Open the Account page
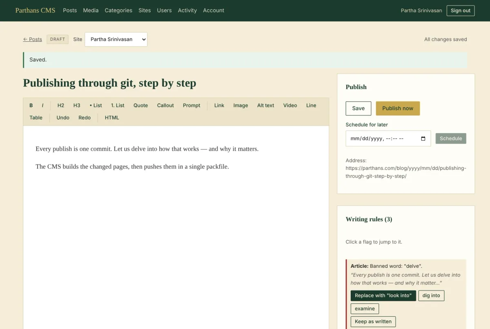This screenshot has height=329, width=490. pos(214,10)
